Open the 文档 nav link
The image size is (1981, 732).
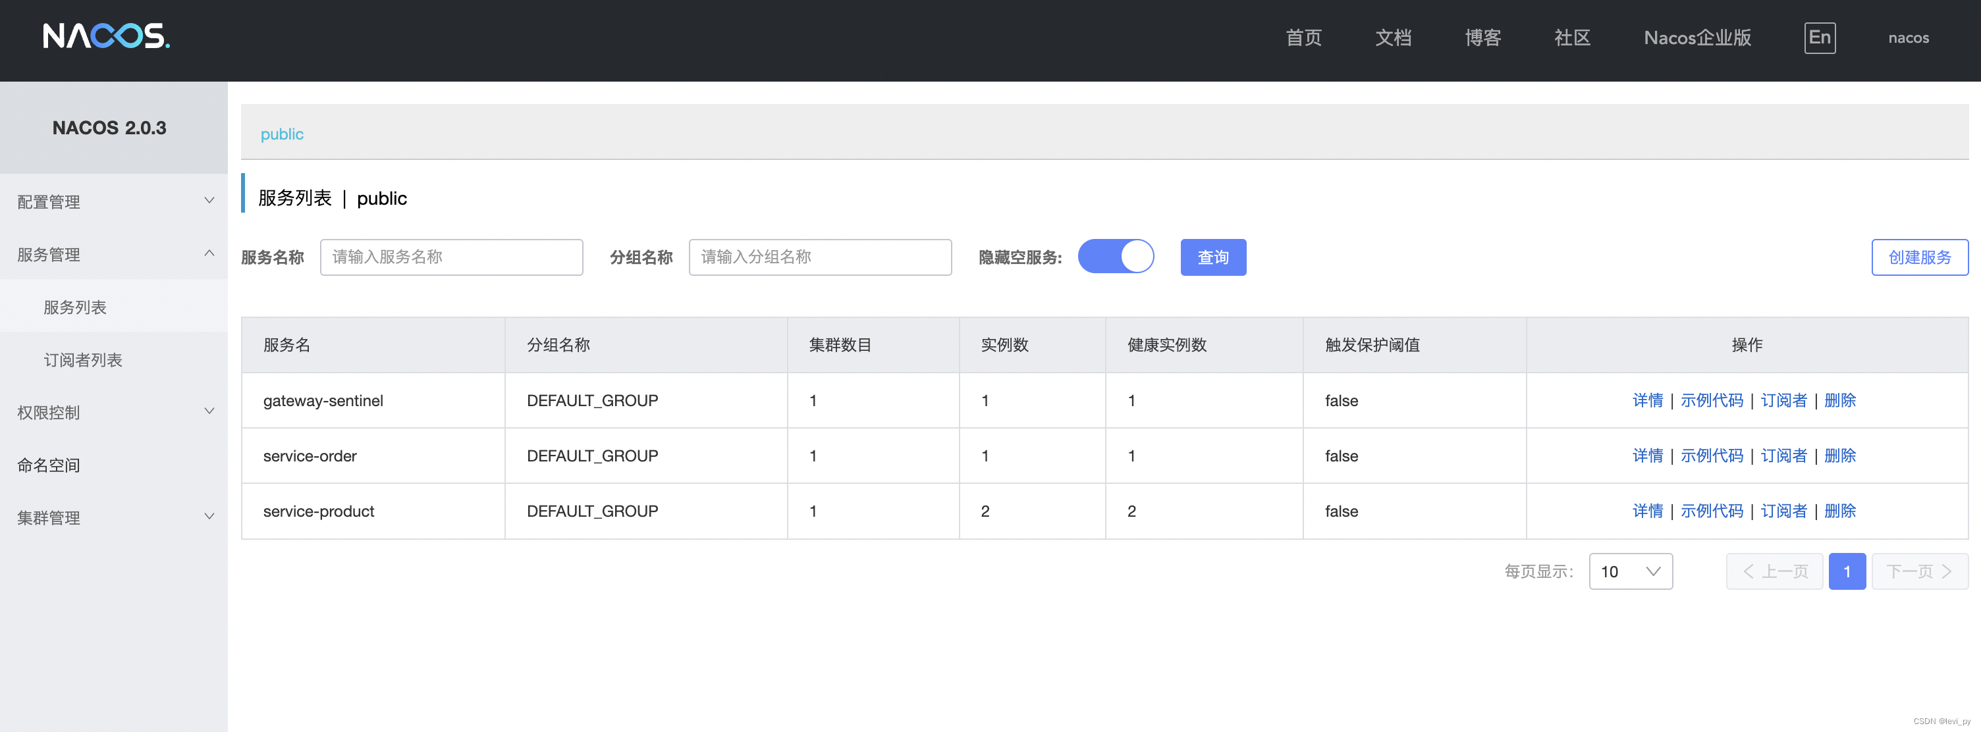[1393, 38]
